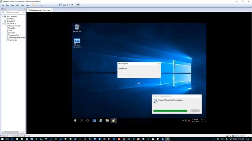Enter full screen mode from the toolbar
Screen dimensions: 252x141
[x=68, y=5]
